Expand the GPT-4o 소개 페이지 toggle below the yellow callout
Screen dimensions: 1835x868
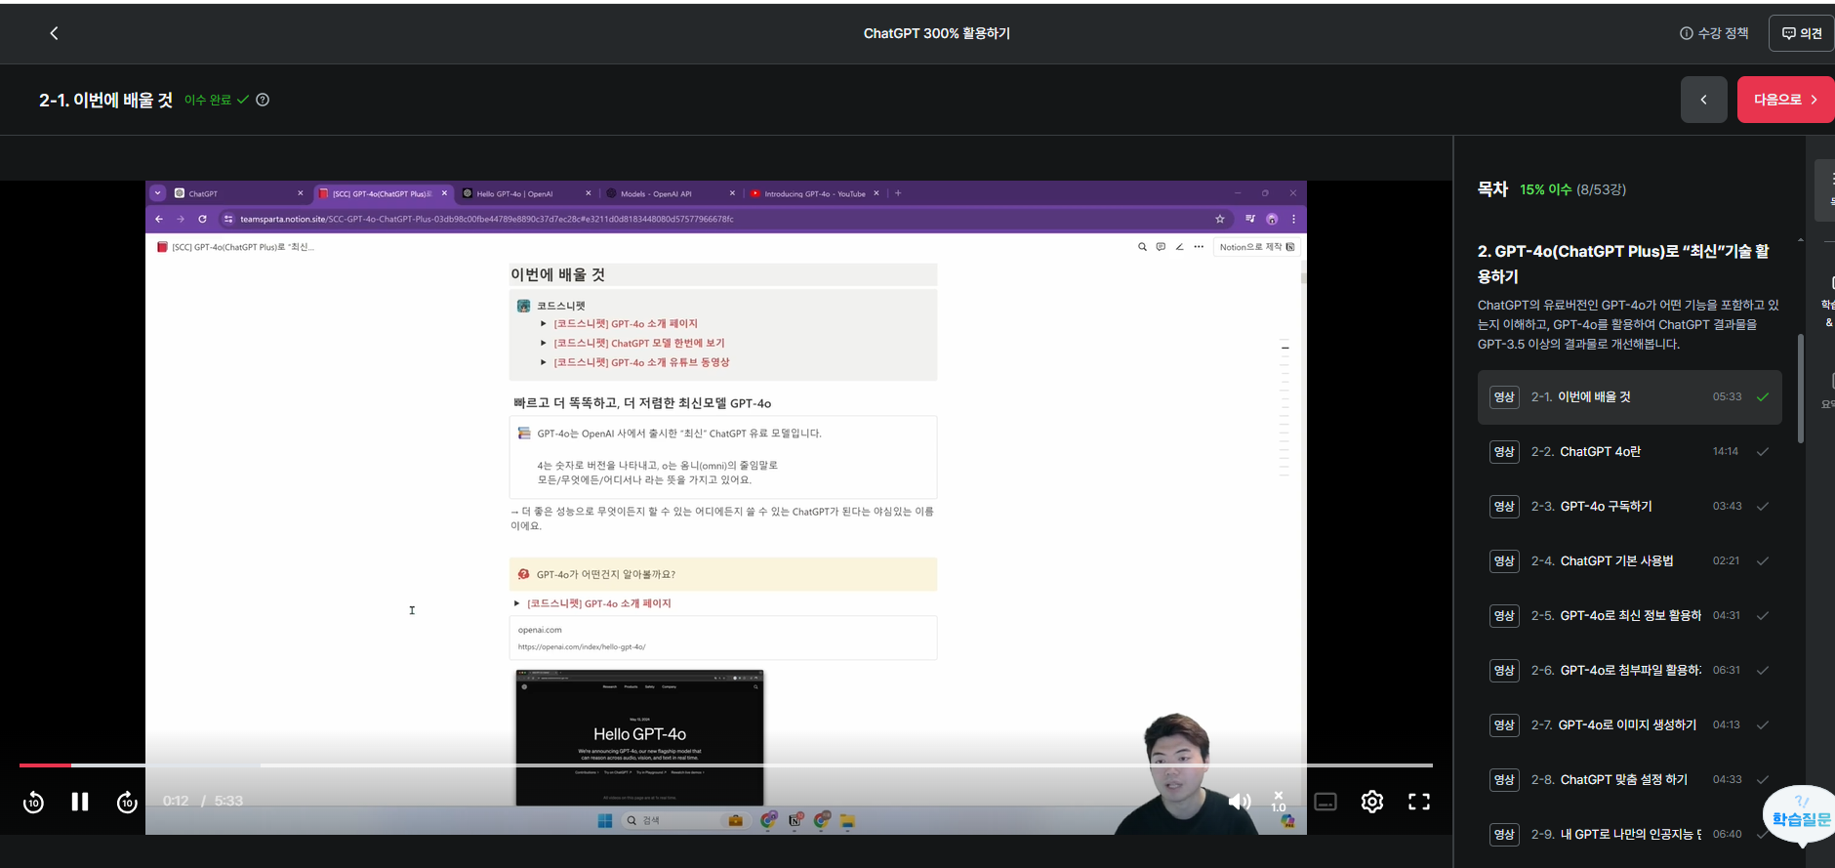pyautogui.click(x=517, y=603)
